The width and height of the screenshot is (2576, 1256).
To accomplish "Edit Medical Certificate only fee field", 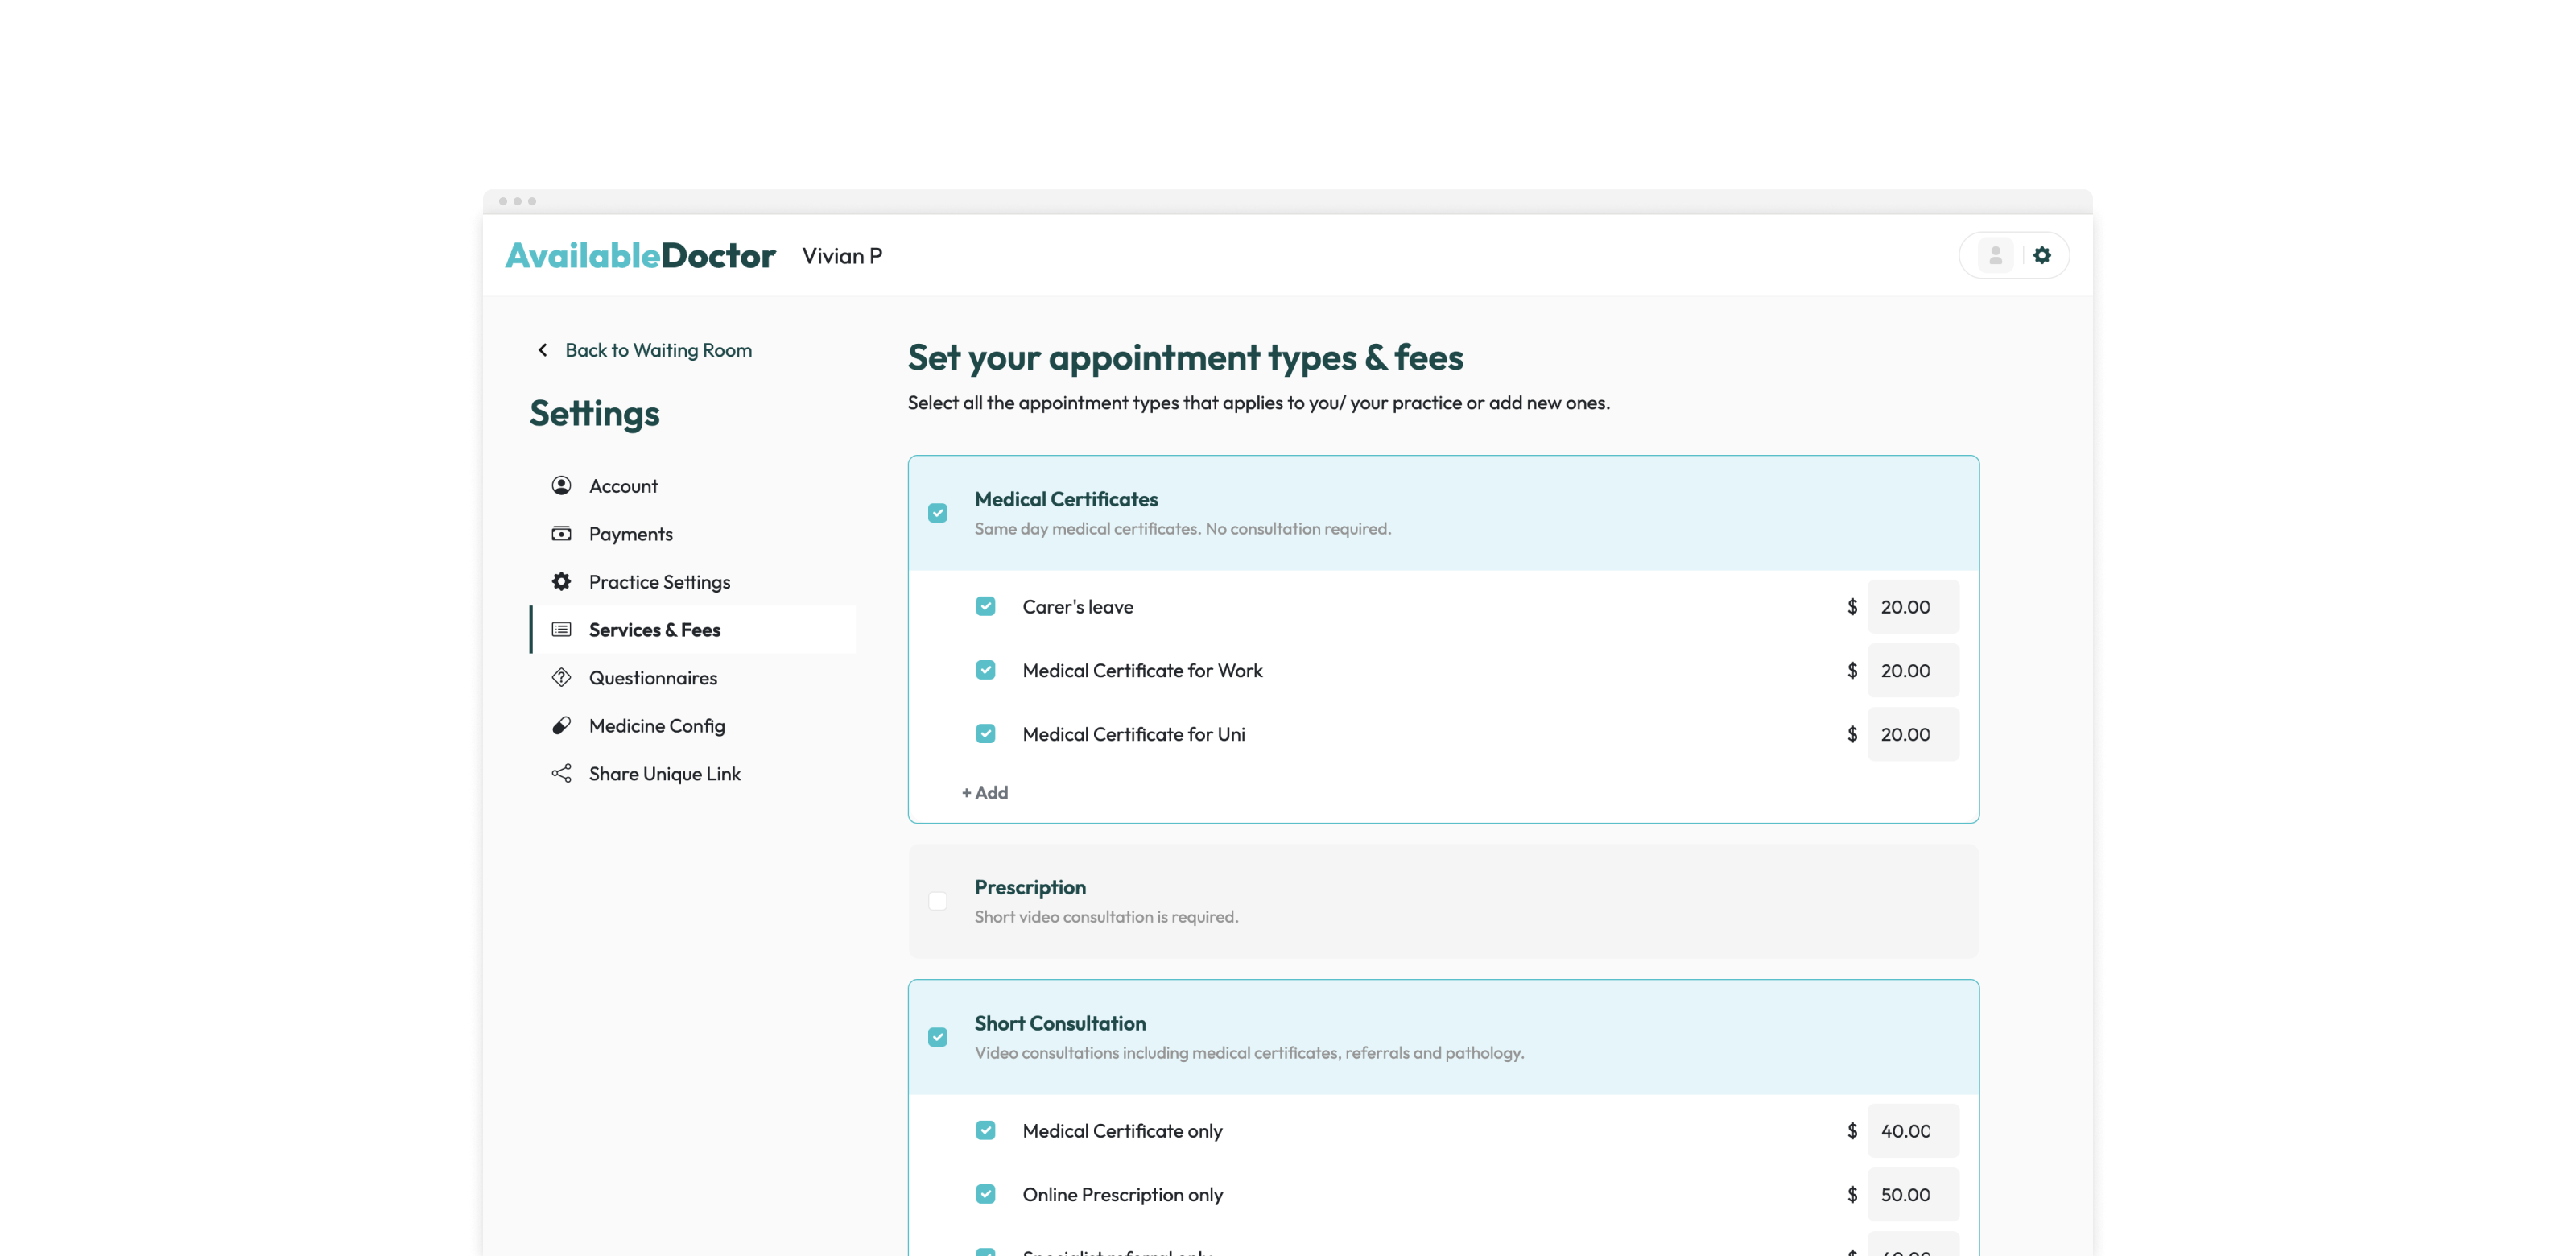I will point(1913,1131).
